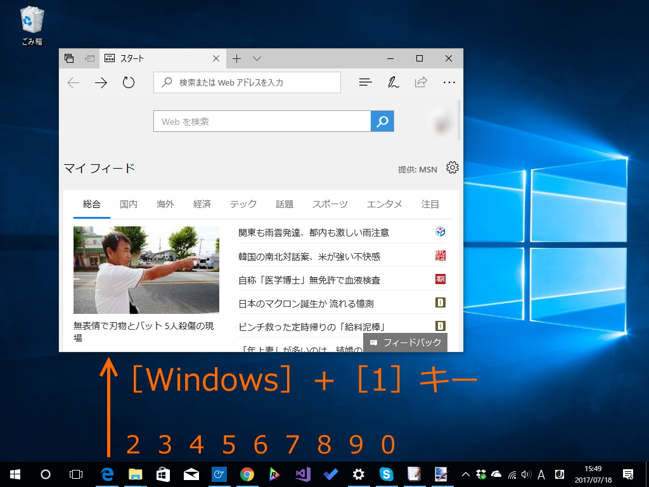Open the MSN feed settings gear
The image size is (649, 487).
[452, 167]
